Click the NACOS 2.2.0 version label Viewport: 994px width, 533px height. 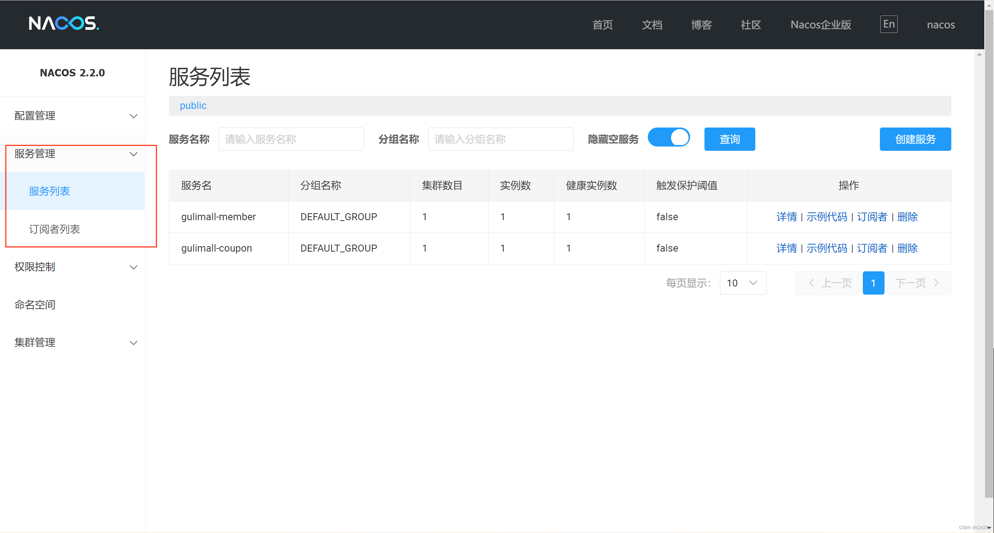tap(73, 73)
